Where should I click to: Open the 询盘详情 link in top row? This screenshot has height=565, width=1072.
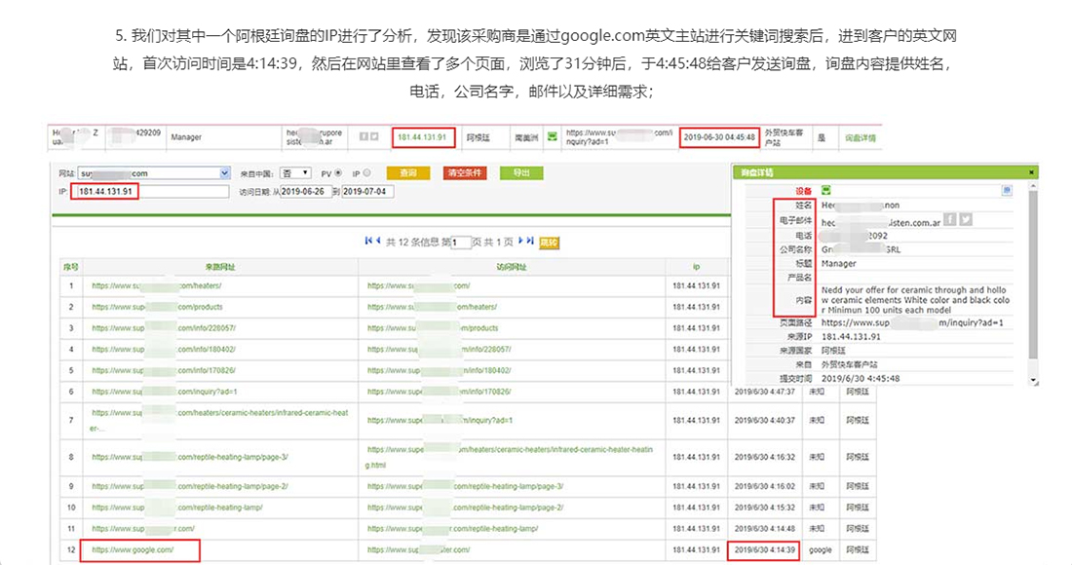860,137
